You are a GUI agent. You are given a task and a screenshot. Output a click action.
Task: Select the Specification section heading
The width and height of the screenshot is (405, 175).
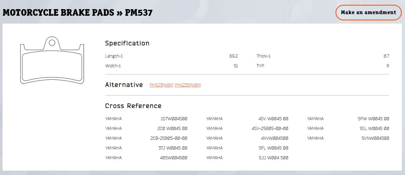(x=127, y=43)
